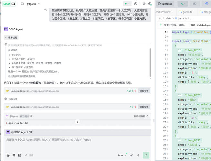Open the game.ts editor tab

coord(186,12)
